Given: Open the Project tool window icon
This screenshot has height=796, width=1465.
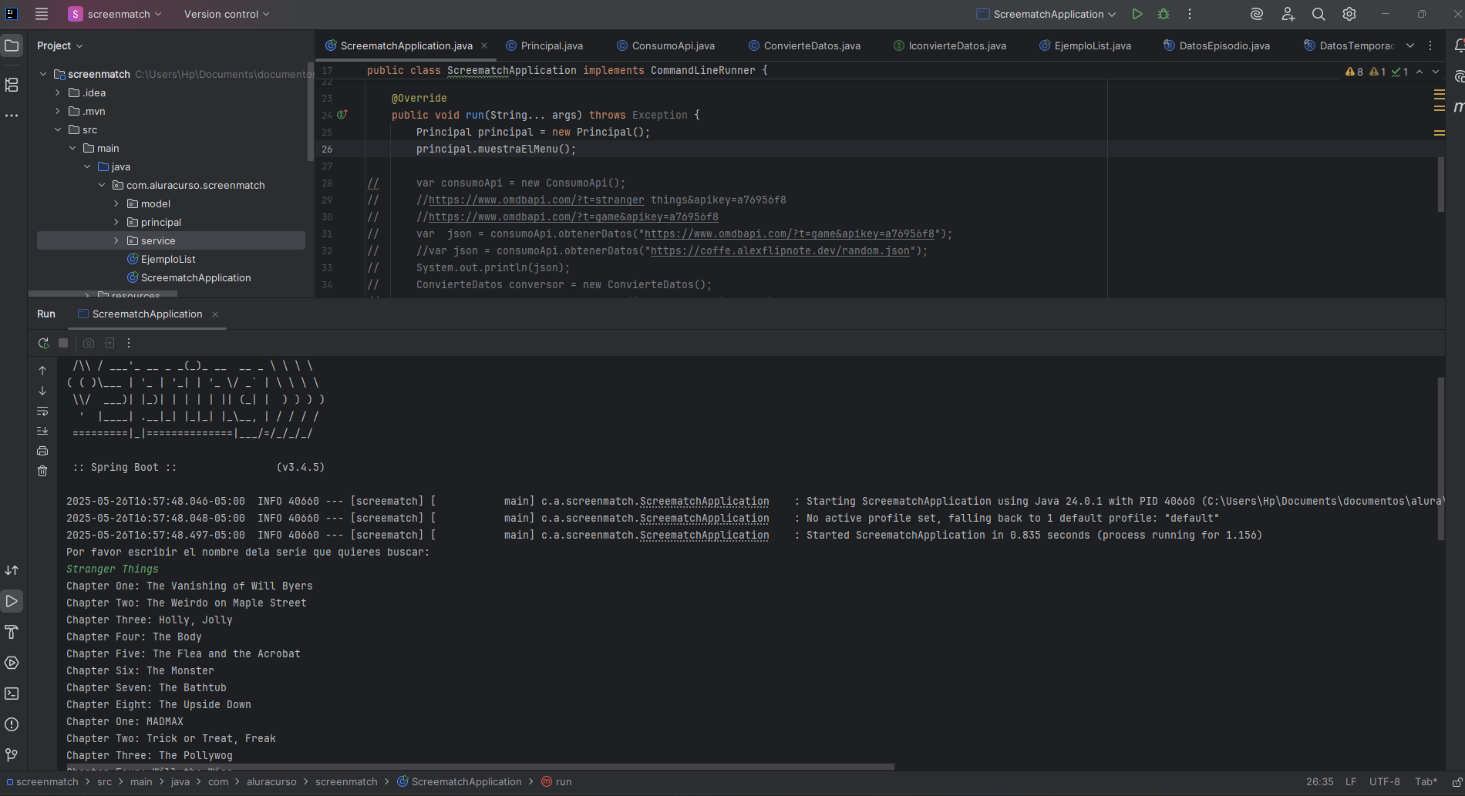Looking at the screenshot, I should coord(12,45).
